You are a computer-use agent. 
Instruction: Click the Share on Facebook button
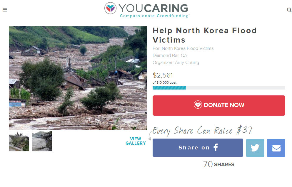point(198,148)
